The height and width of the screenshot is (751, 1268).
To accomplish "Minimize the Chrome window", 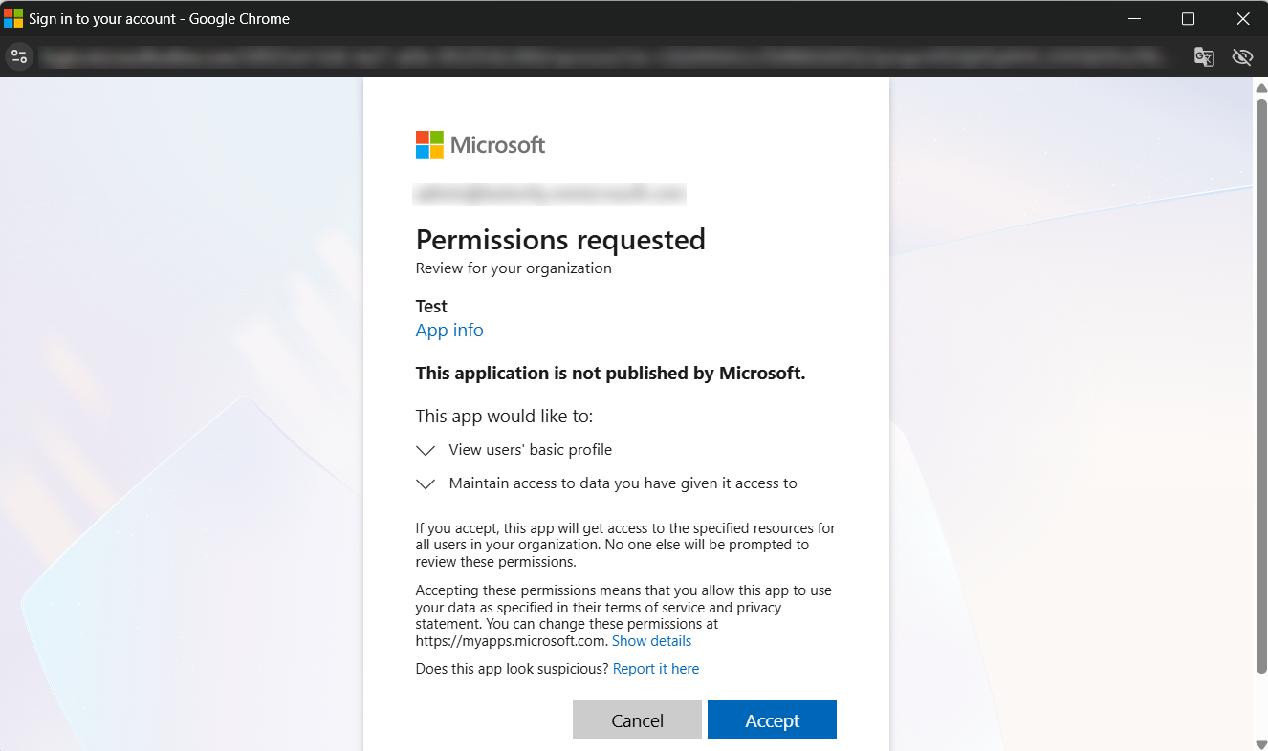I will tap(1135, 18).
